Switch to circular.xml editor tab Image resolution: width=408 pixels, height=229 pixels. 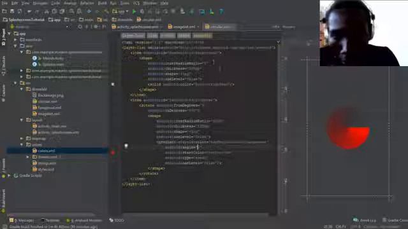(x=220, y=27)
